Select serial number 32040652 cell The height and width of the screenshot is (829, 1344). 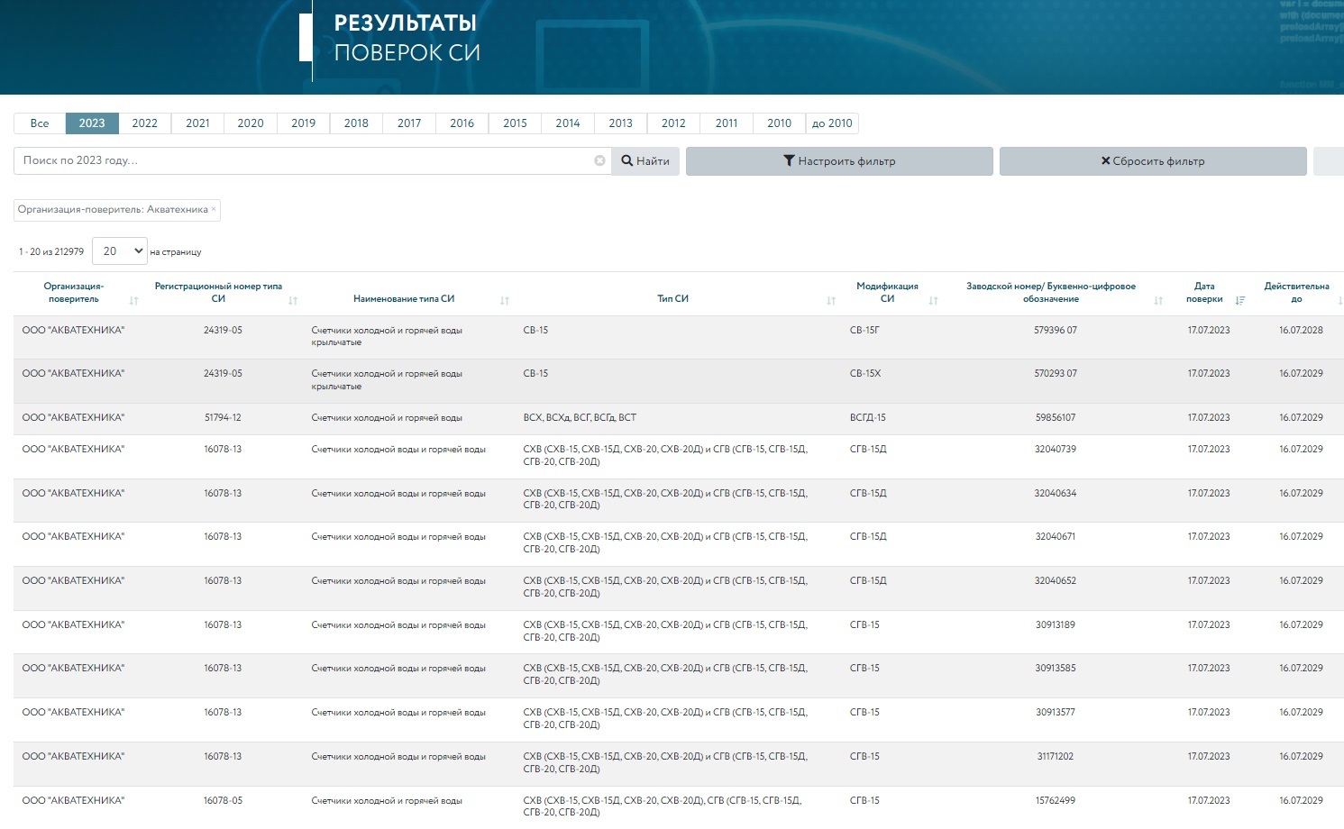coord(1056,581)
